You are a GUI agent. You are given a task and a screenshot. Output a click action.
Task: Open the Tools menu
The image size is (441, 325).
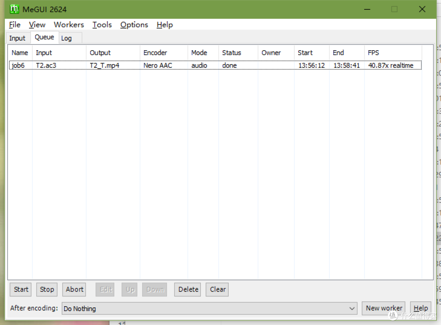[x=102, y=25]
